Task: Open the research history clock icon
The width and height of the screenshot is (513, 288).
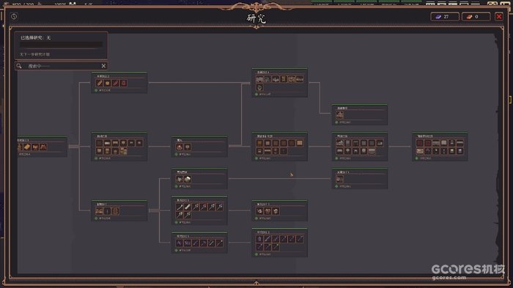Action: coord(14,16)
